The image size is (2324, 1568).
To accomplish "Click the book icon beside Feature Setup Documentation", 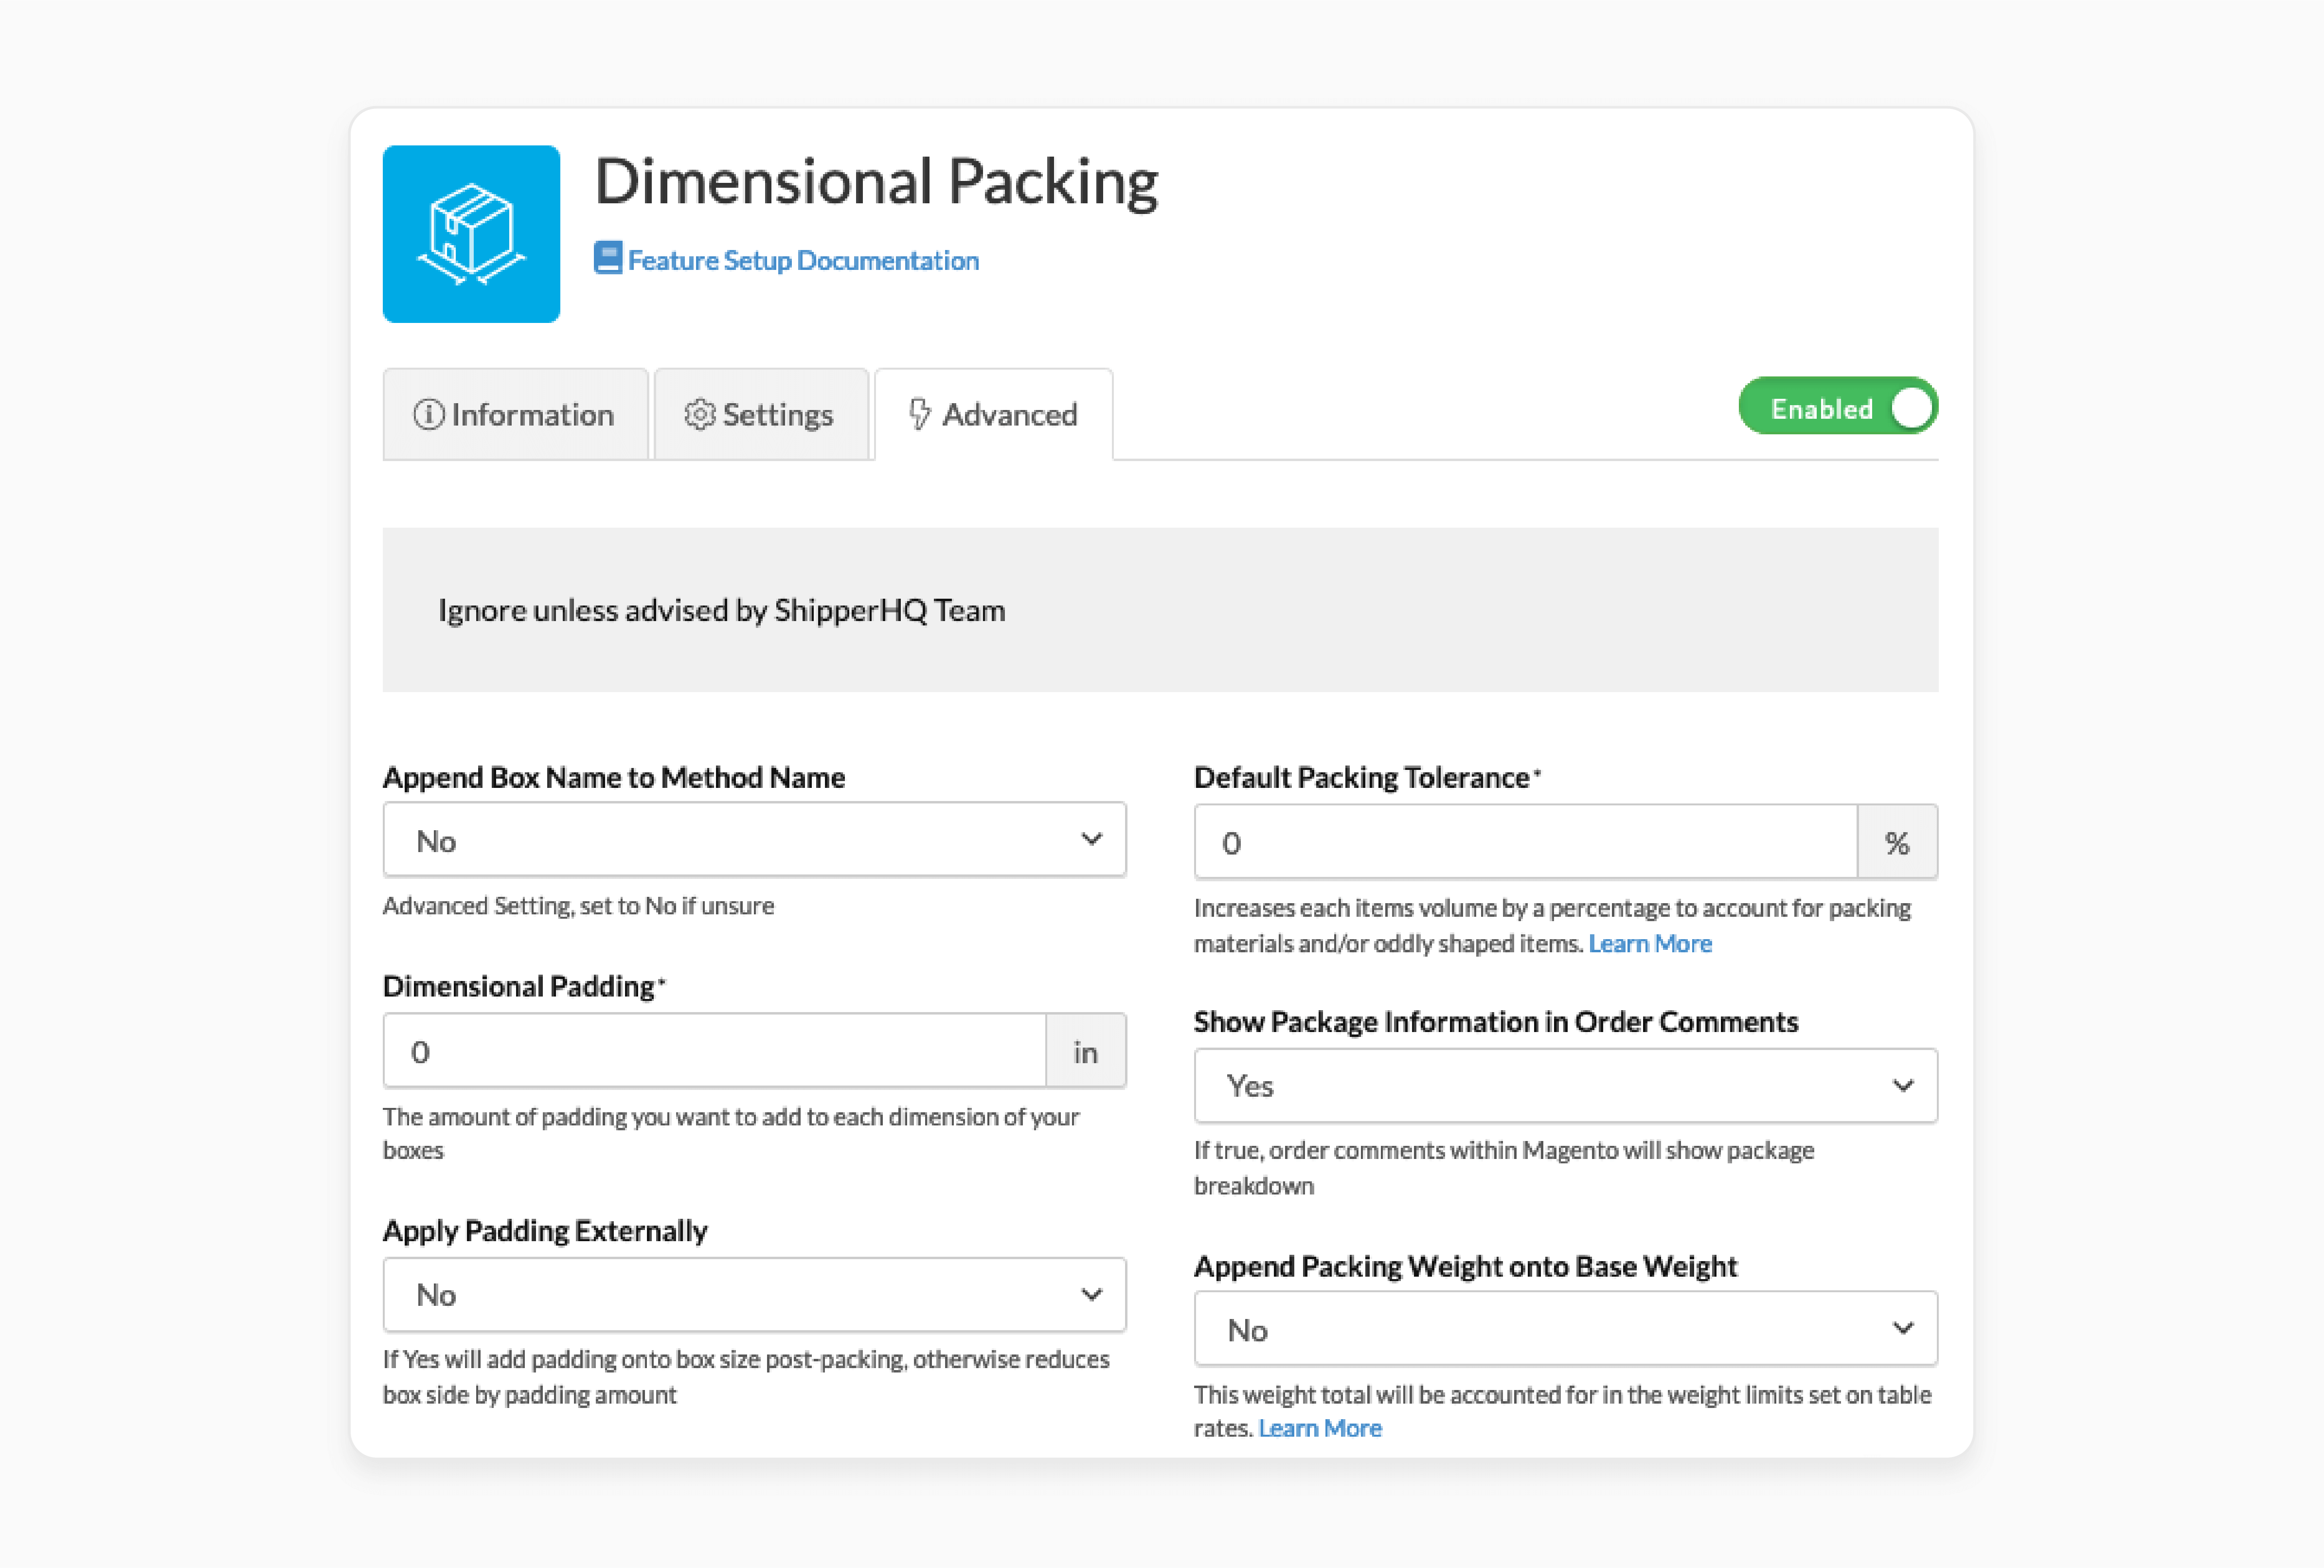I will coord(607,258).
